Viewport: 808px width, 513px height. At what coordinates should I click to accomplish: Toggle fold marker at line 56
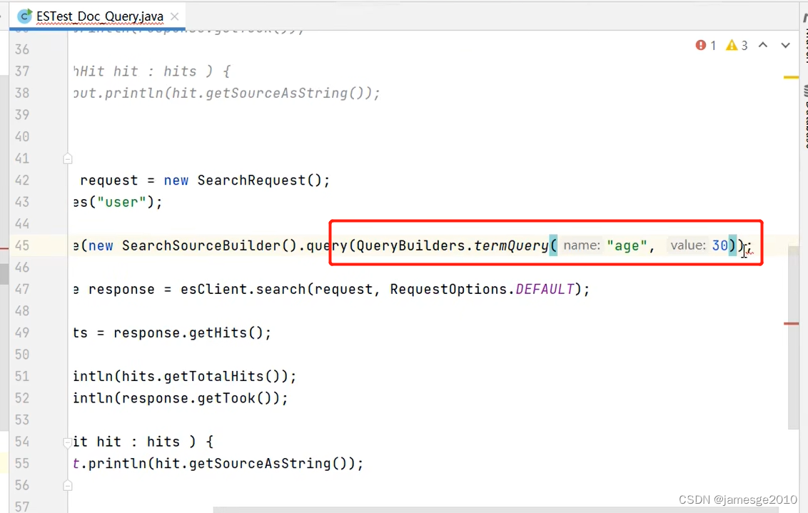[x=68, y=485]
